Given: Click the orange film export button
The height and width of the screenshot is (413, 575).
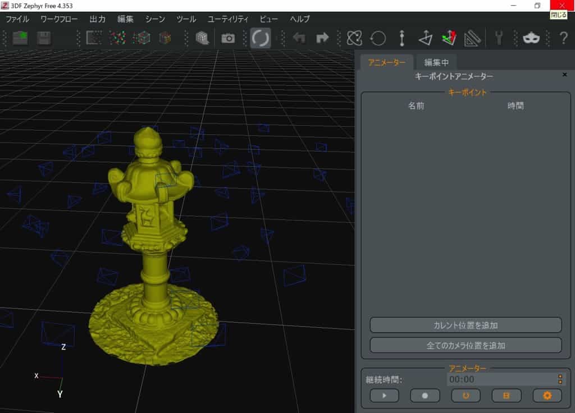Looking at the screenshot, I should point(506,396).
